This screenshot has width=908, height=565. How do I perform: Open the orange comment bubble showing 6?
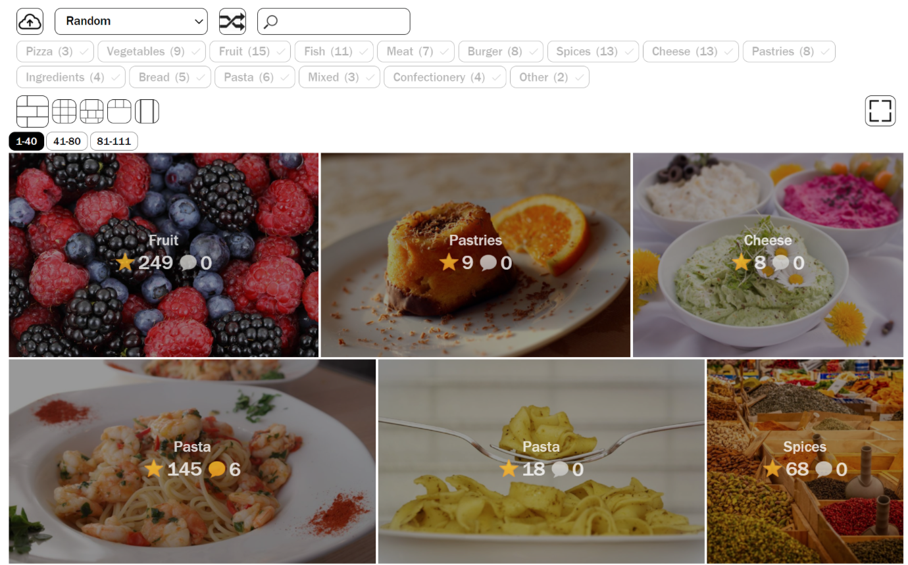pyautogui.click(x=216, y=469)
